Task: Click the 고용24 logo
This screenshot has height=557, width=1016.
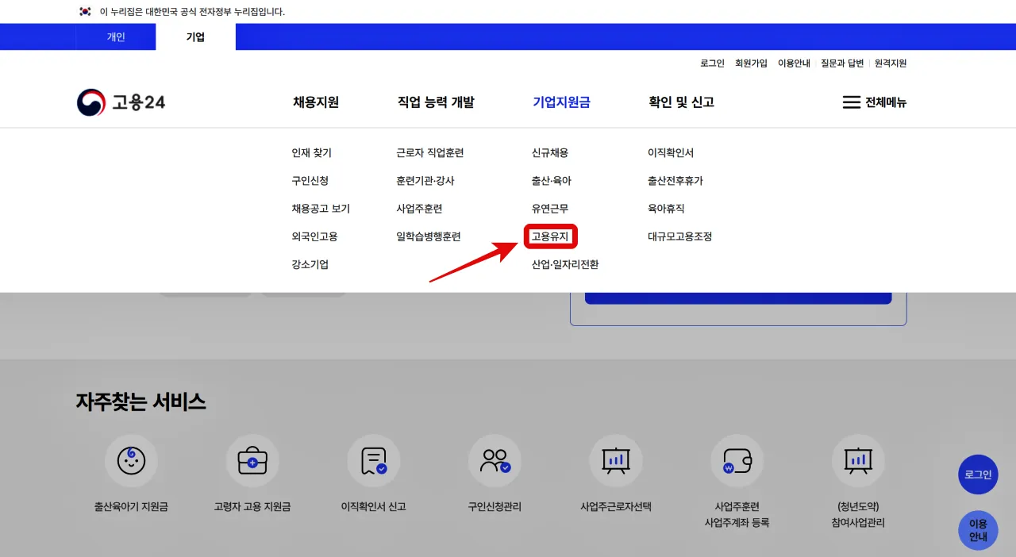Action: (121, 102)
